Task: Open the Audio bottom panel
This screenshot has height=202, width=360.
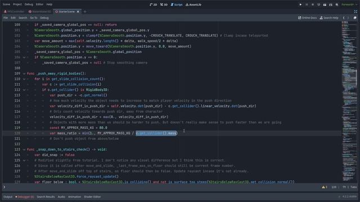Action: coord(61,196)
